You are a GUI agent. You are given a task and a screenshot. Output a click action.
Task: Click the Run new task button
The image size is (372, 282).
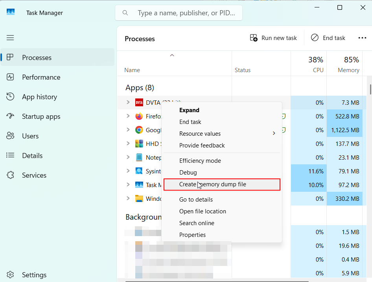click(x=274, y=38)
